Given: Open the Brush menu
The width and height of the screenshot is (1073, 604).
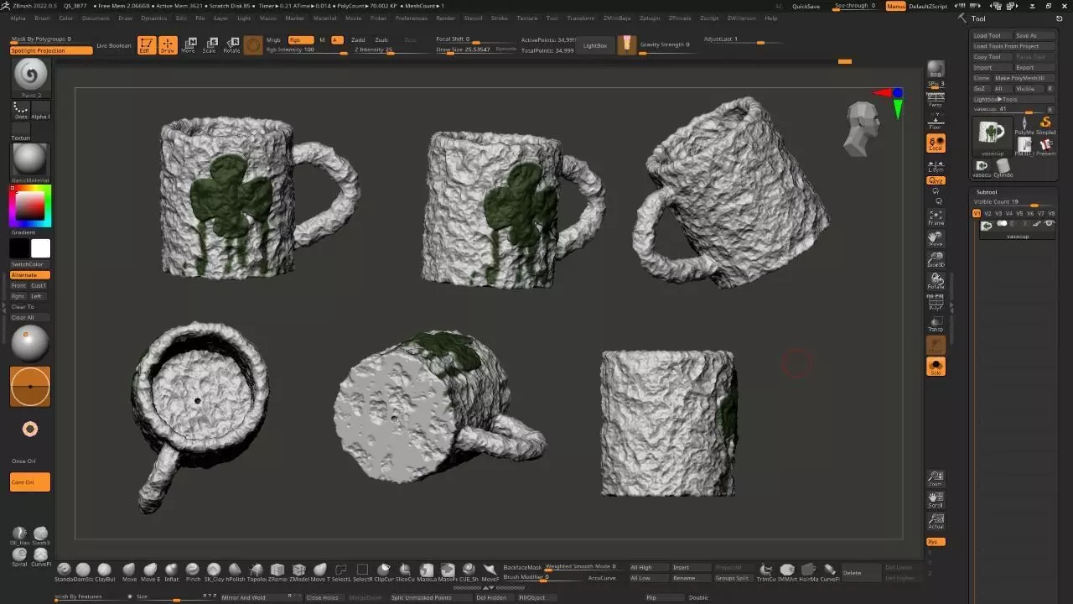Looking at the screenshot, I should coord(42,18).
